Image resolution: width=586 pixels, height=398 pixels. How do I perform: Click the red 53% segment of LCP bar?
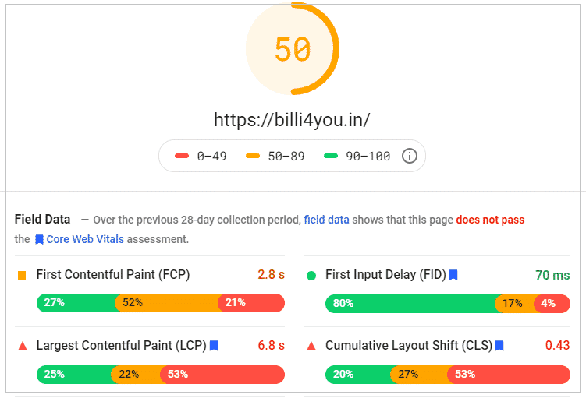(x=222, y=375)
